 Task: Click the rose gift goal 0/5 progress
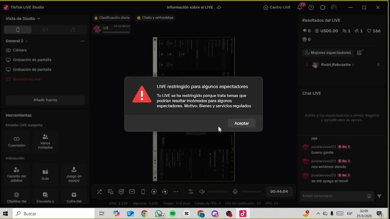coord(112,29)
